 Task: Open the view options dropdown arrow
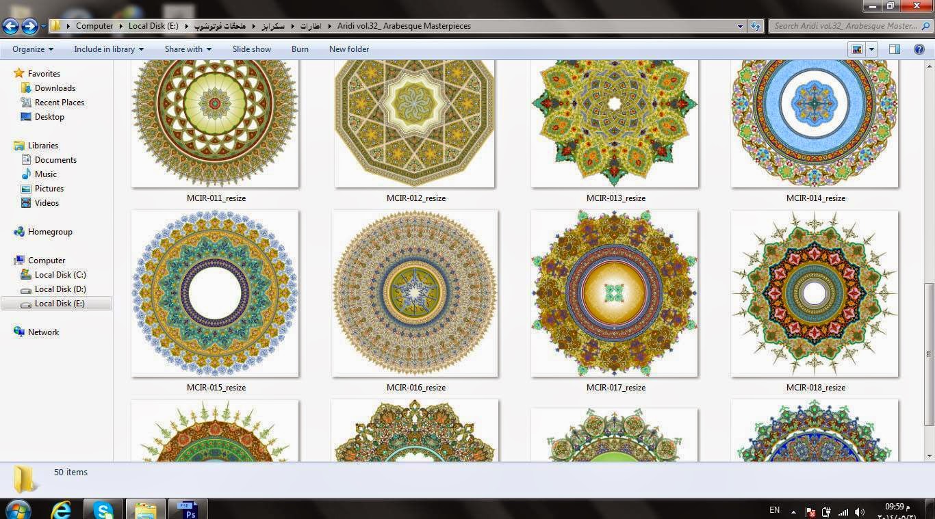tap(871, 49)
